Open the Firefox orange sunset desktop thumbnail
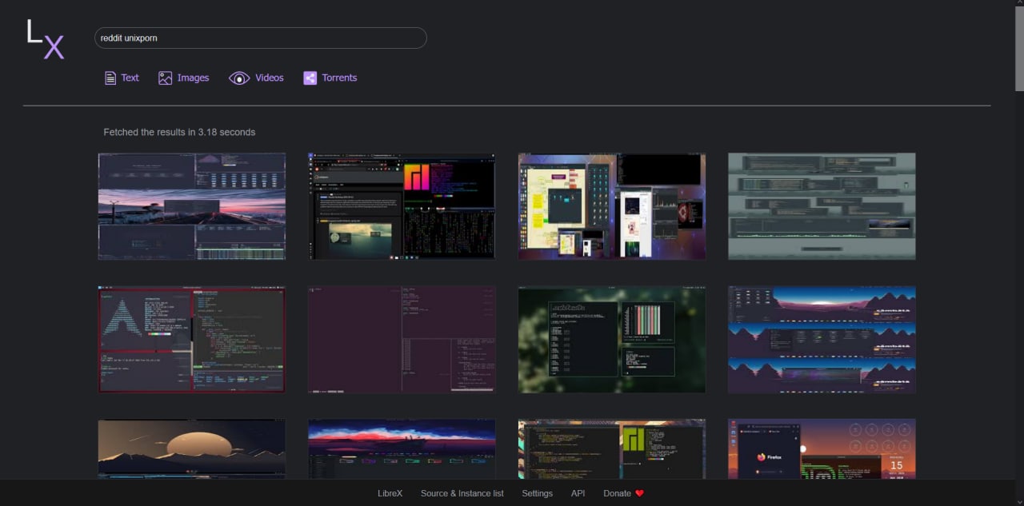The image size is (1024, 506). (822, 449)
